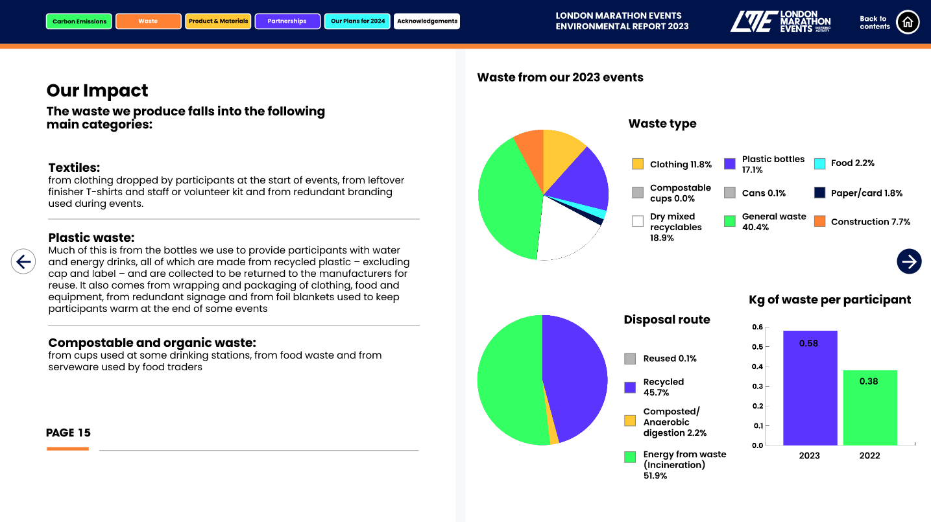The height and width of the screenshot is (522, 931).
Task: Click the Construction 7.7% orange legend swatch
Action: click(819, 222)
